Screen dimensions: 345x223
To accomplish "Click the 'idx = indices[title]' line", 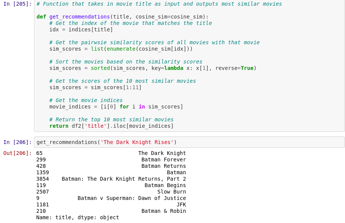I will [81, 30].
